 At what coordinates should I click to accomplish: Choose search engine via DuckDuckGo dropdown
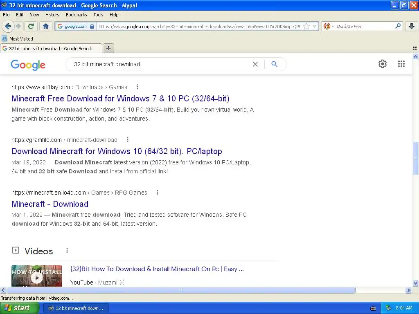(x=329, y=26)
